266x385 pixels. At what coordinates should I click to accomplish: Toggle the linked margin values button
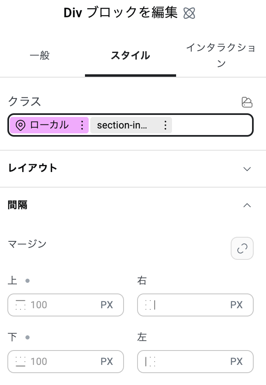coord(242,248)
